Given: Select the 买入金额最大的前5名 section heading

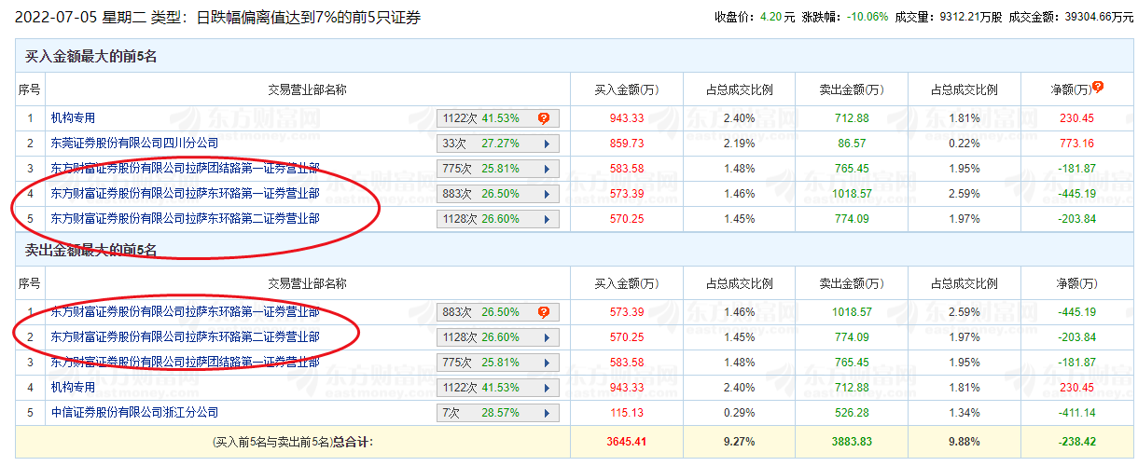Looking at the screenshot, I should tap(90, 57).
